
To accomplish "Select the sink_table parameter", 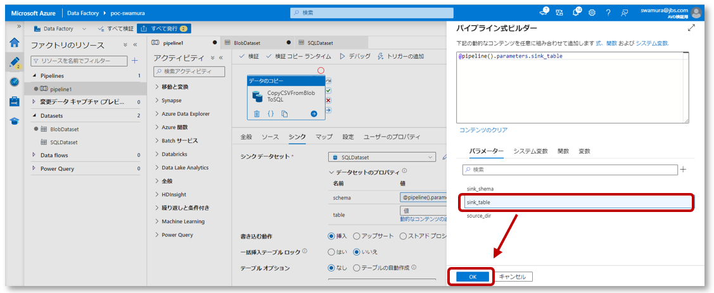I will pos(578,203).
